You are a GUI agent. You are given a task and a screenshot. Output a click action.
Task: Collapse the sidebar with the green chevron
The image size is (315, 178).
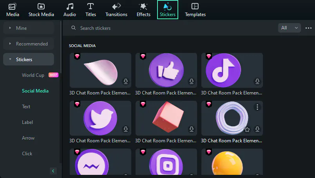click(53, 171)
